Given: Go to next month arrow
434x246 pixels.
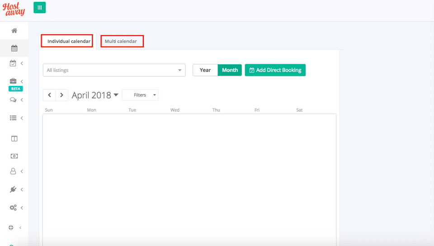Looking at the screenshot, I should pos(62,95).
